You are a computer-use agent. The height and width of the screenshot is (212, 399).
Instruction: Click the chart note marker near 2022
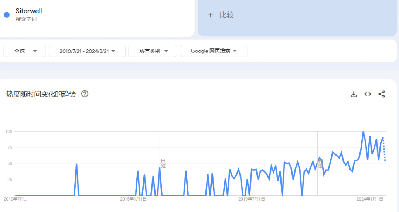tap(320, 163)
